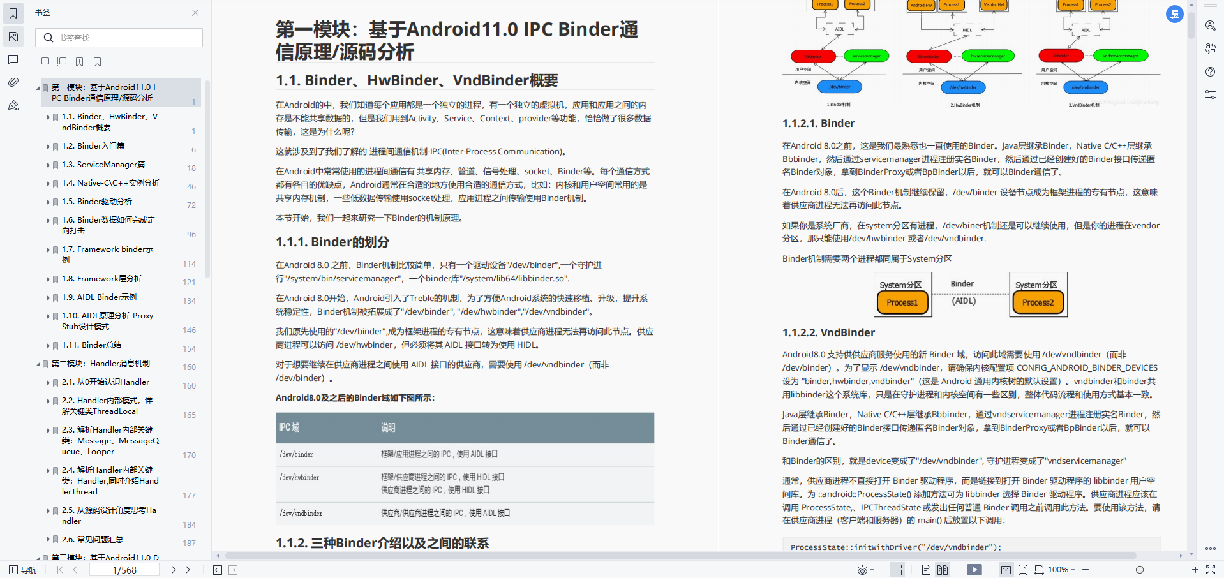Collapse the 第一模块 bookmark tree

coord(38,87)
